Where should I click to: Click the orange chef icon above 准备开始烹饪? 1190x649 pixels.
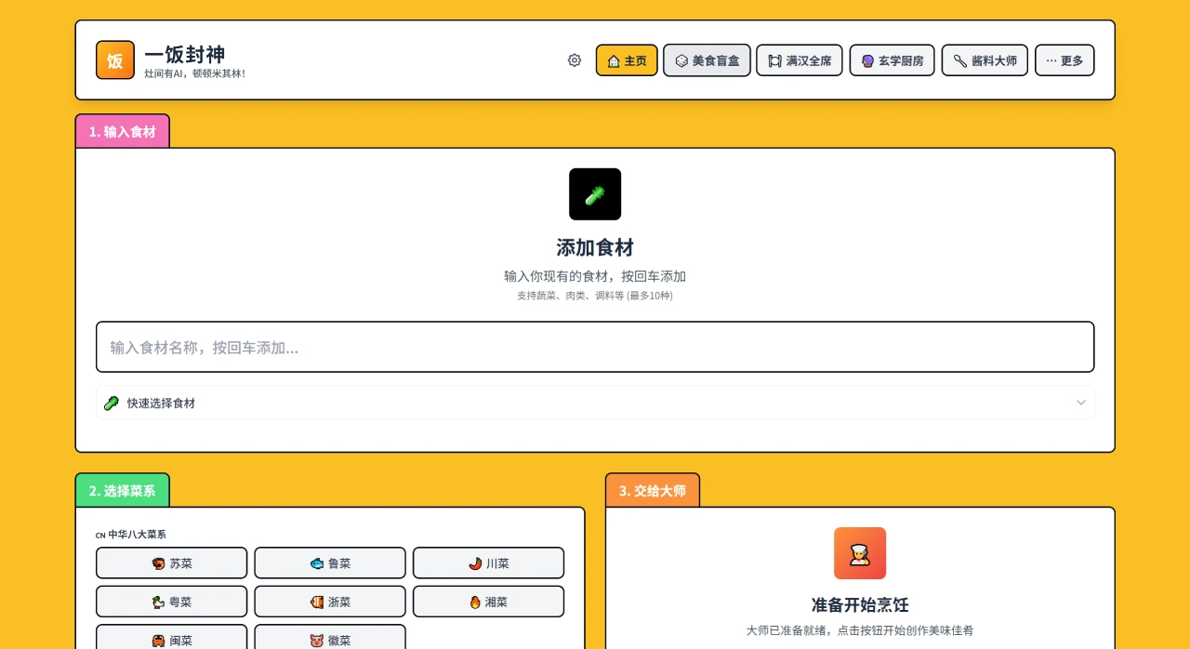click(860, 553)
